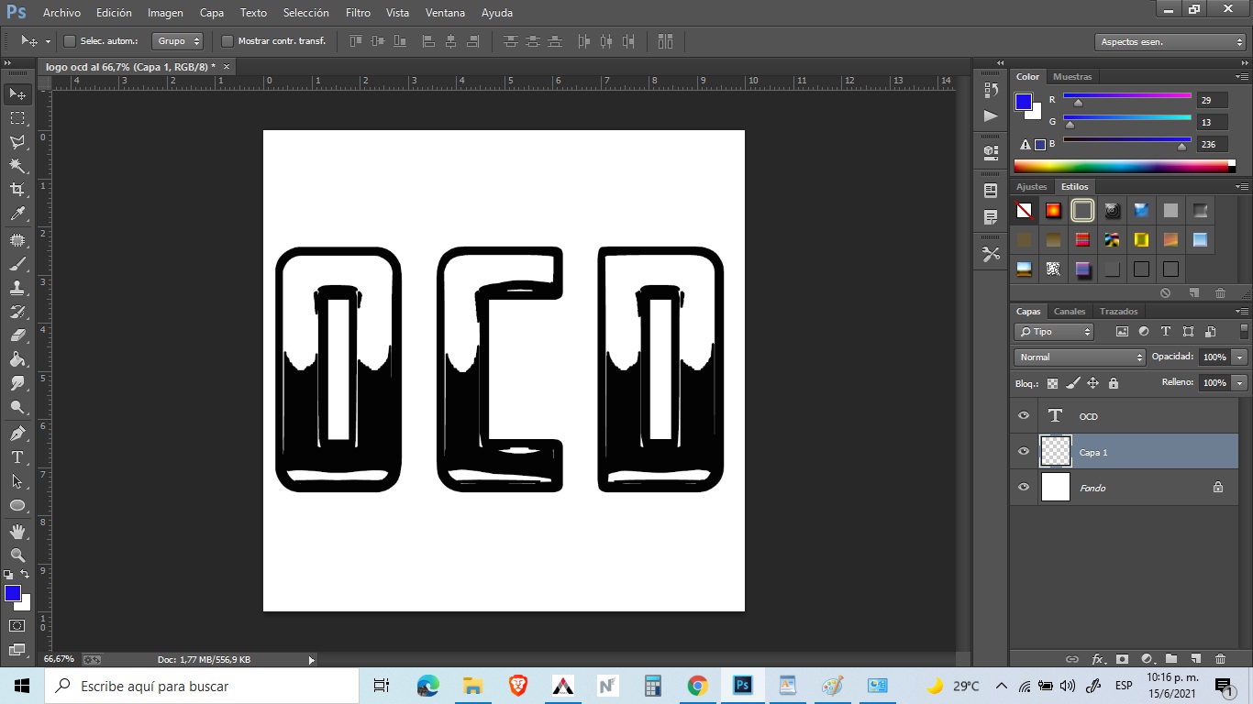
Task: Select the Magic Wand tool
Action: tap(17, 166)
